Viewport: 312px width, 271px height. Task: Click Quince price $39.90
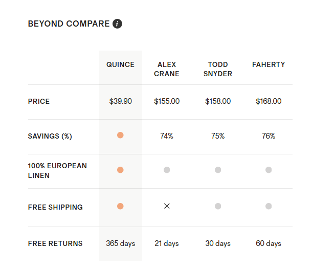[x=120, y=101]
